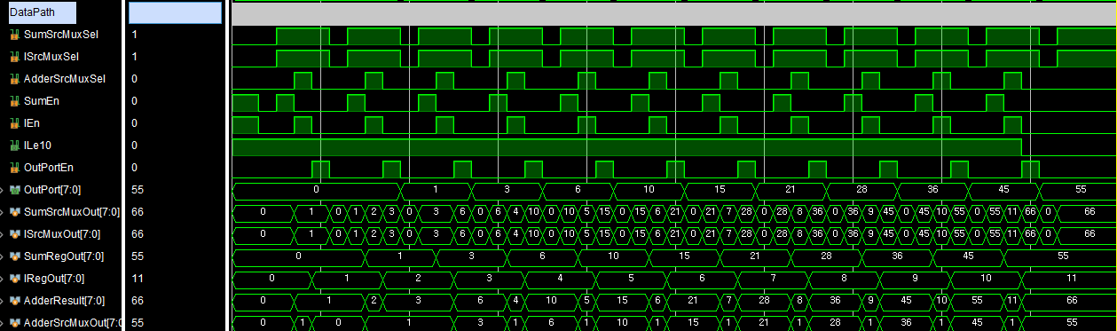Click the ISrcMuxSel signal icon
Viewport: 1117px width, 331px height.
tap(14, 57)
